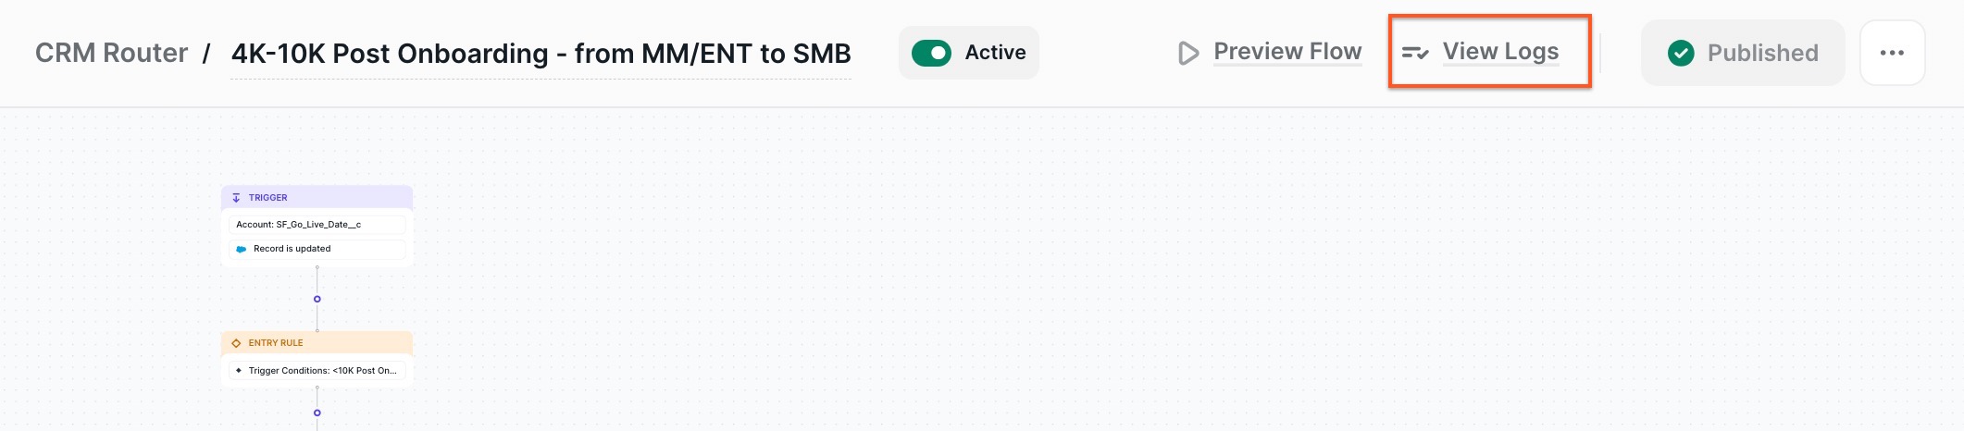The image size is (1964, 431).
Task: Open the Account: SF_Go_Live_Date__c field
Action: tap(317, 225)
